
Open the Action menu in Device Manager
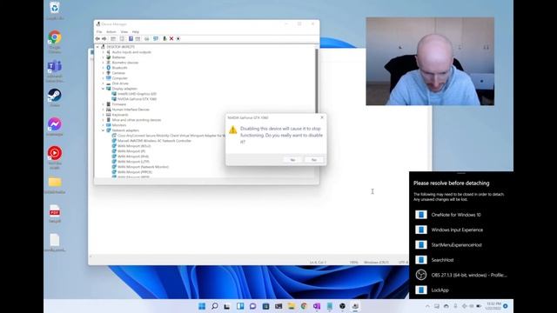[111, 32]
